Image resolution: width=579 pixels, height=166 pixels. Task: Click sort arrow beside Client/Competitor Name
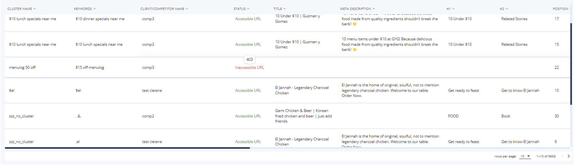click(x=187, y=9)
